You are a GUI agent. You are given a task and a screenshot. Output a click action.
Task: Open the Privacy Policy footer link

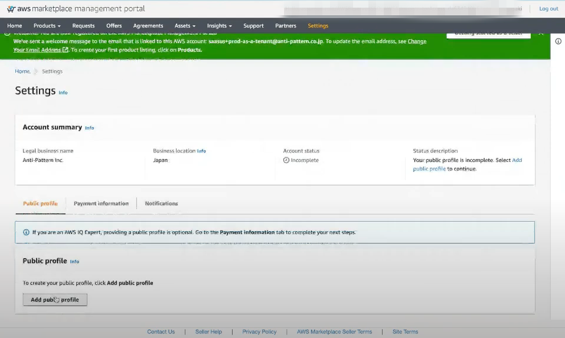point(259,332)
